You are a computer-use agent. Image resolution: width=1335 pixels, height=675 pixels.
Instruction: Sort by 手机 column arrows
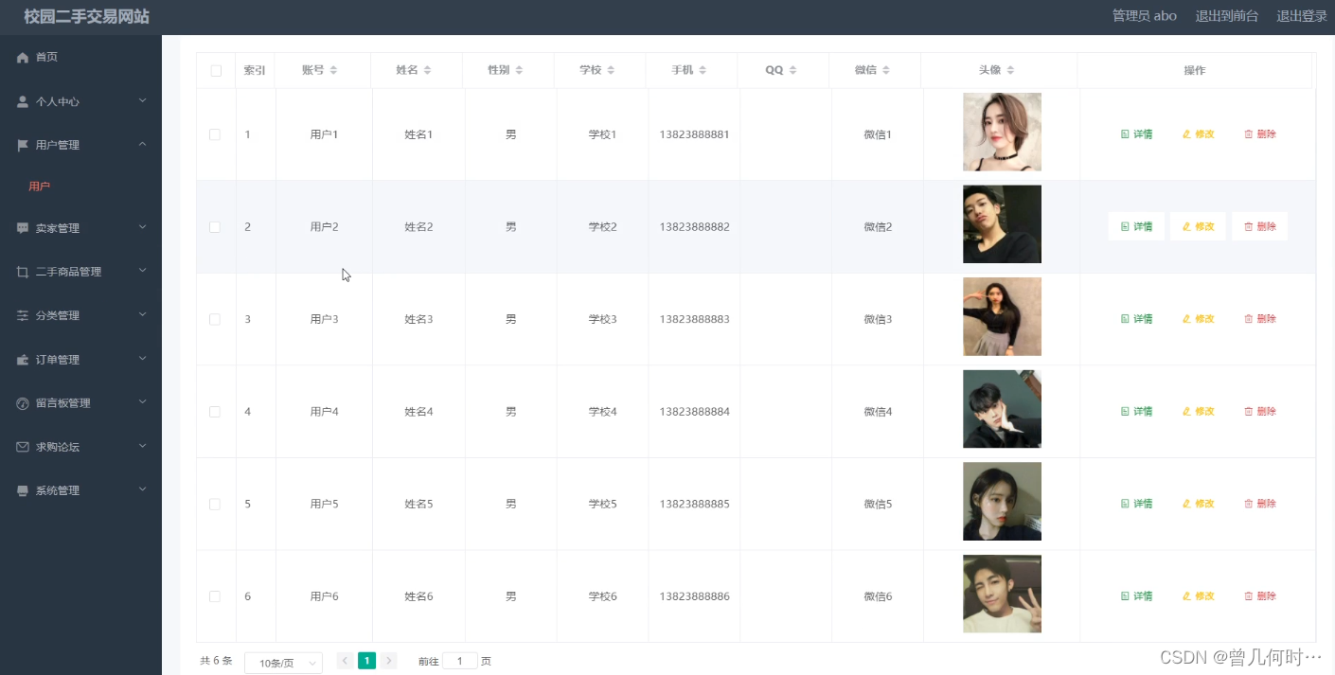tap(703, 70)
